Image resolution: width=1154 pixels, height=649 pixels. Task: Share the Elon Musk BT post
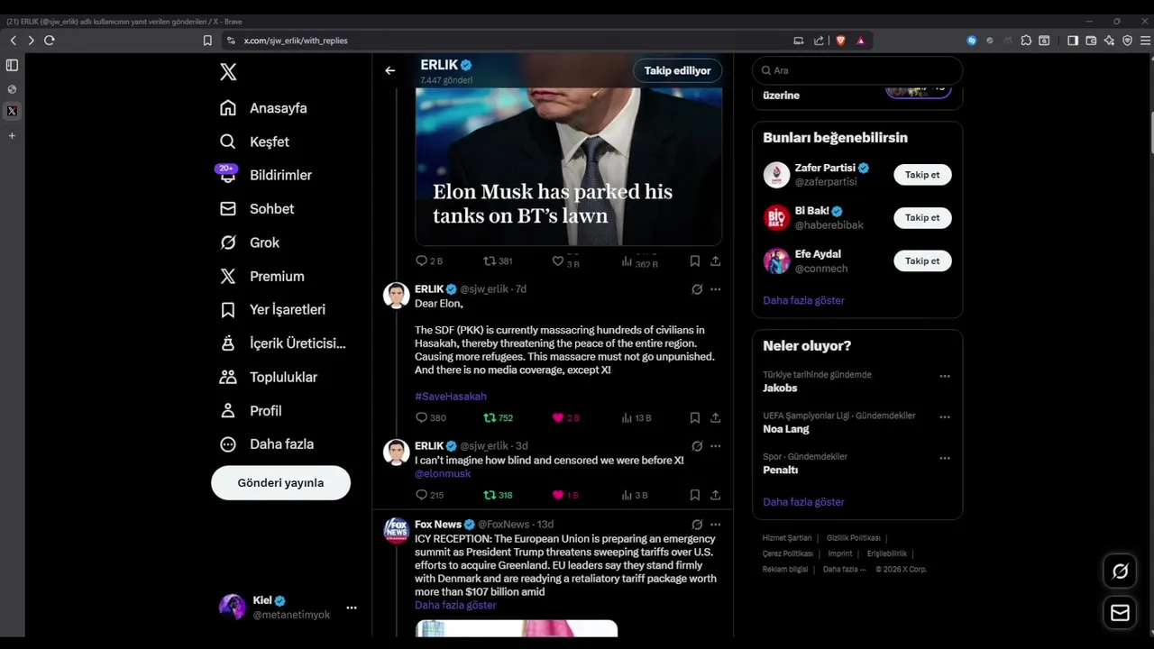(715, 261)
